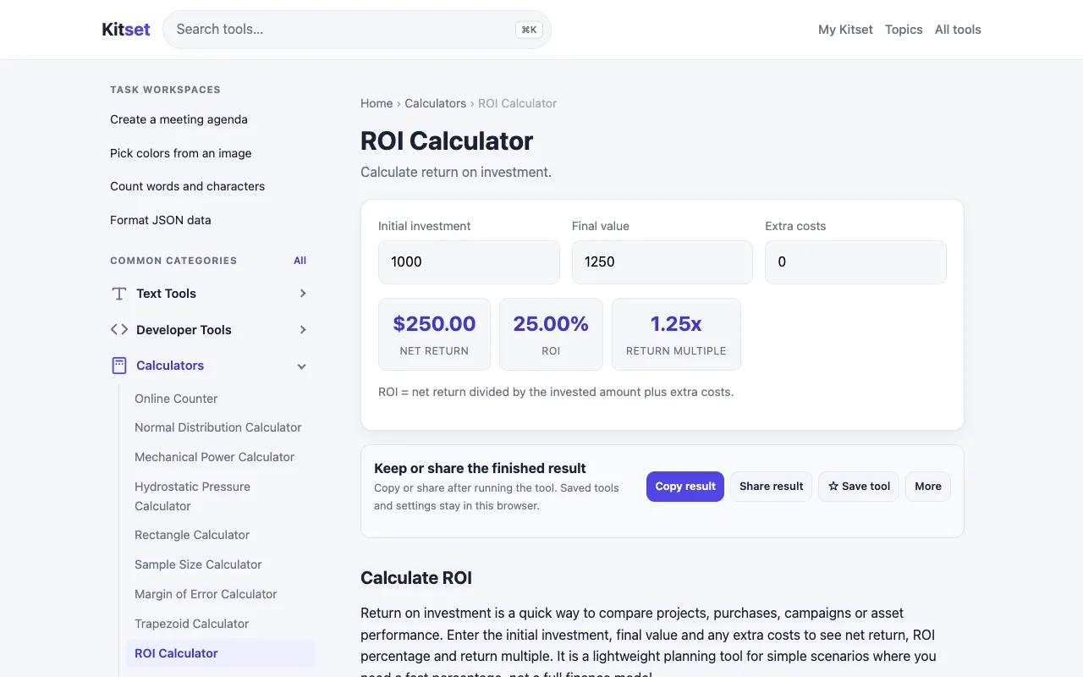The height and width of the screenshot is (677, 1083).
Task: Open the Hydrostatic Pressure Calculator
Action: [193, 496]
